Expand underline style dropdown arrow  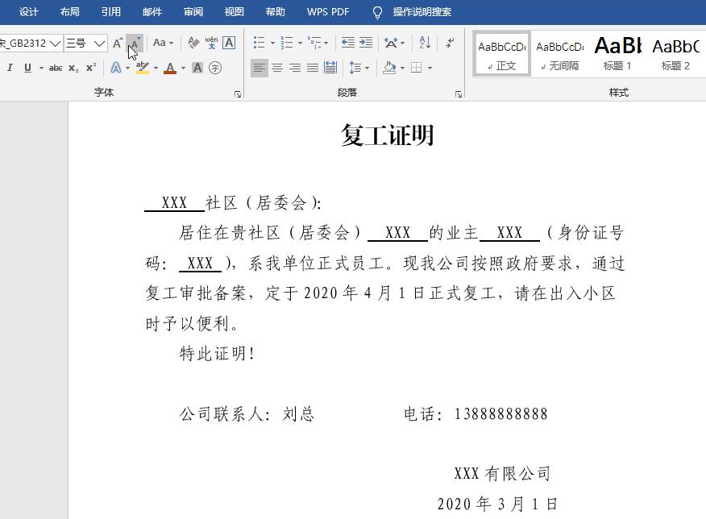pos(41,68)
